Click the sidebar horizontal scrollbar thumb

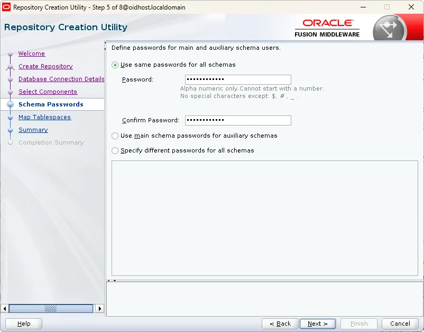pos(51,309)
